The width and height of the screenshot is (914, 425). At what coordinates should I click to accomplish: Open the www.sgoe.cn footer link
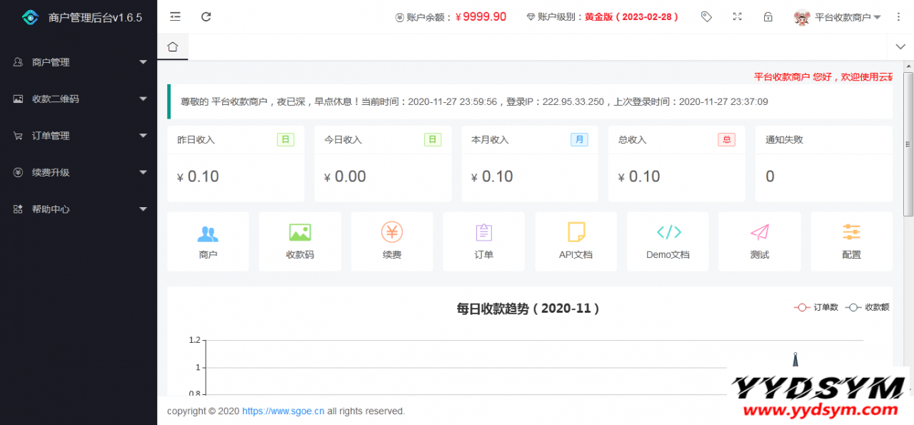283,411
